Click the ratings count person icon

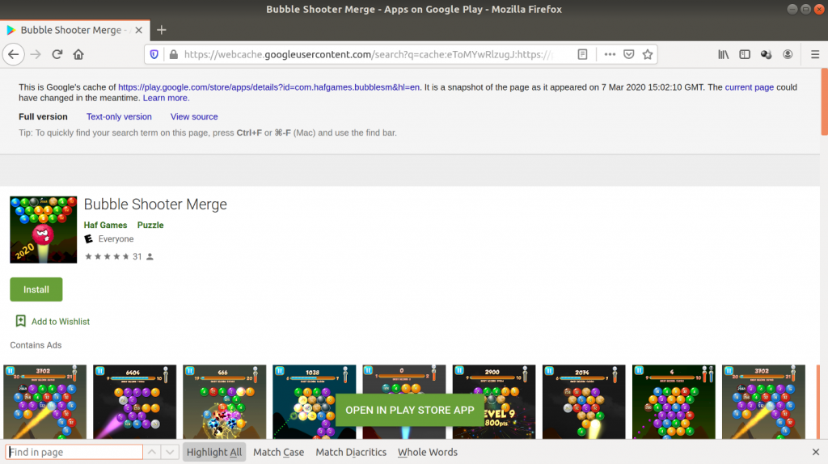[150, 256]
